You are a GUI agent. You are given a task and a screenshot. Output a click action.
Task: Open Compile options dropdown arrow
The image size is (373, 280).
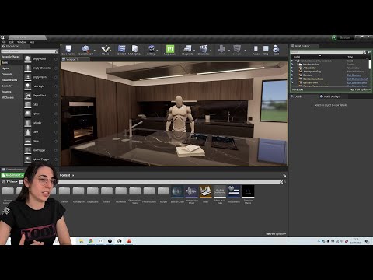coord(245,50)
